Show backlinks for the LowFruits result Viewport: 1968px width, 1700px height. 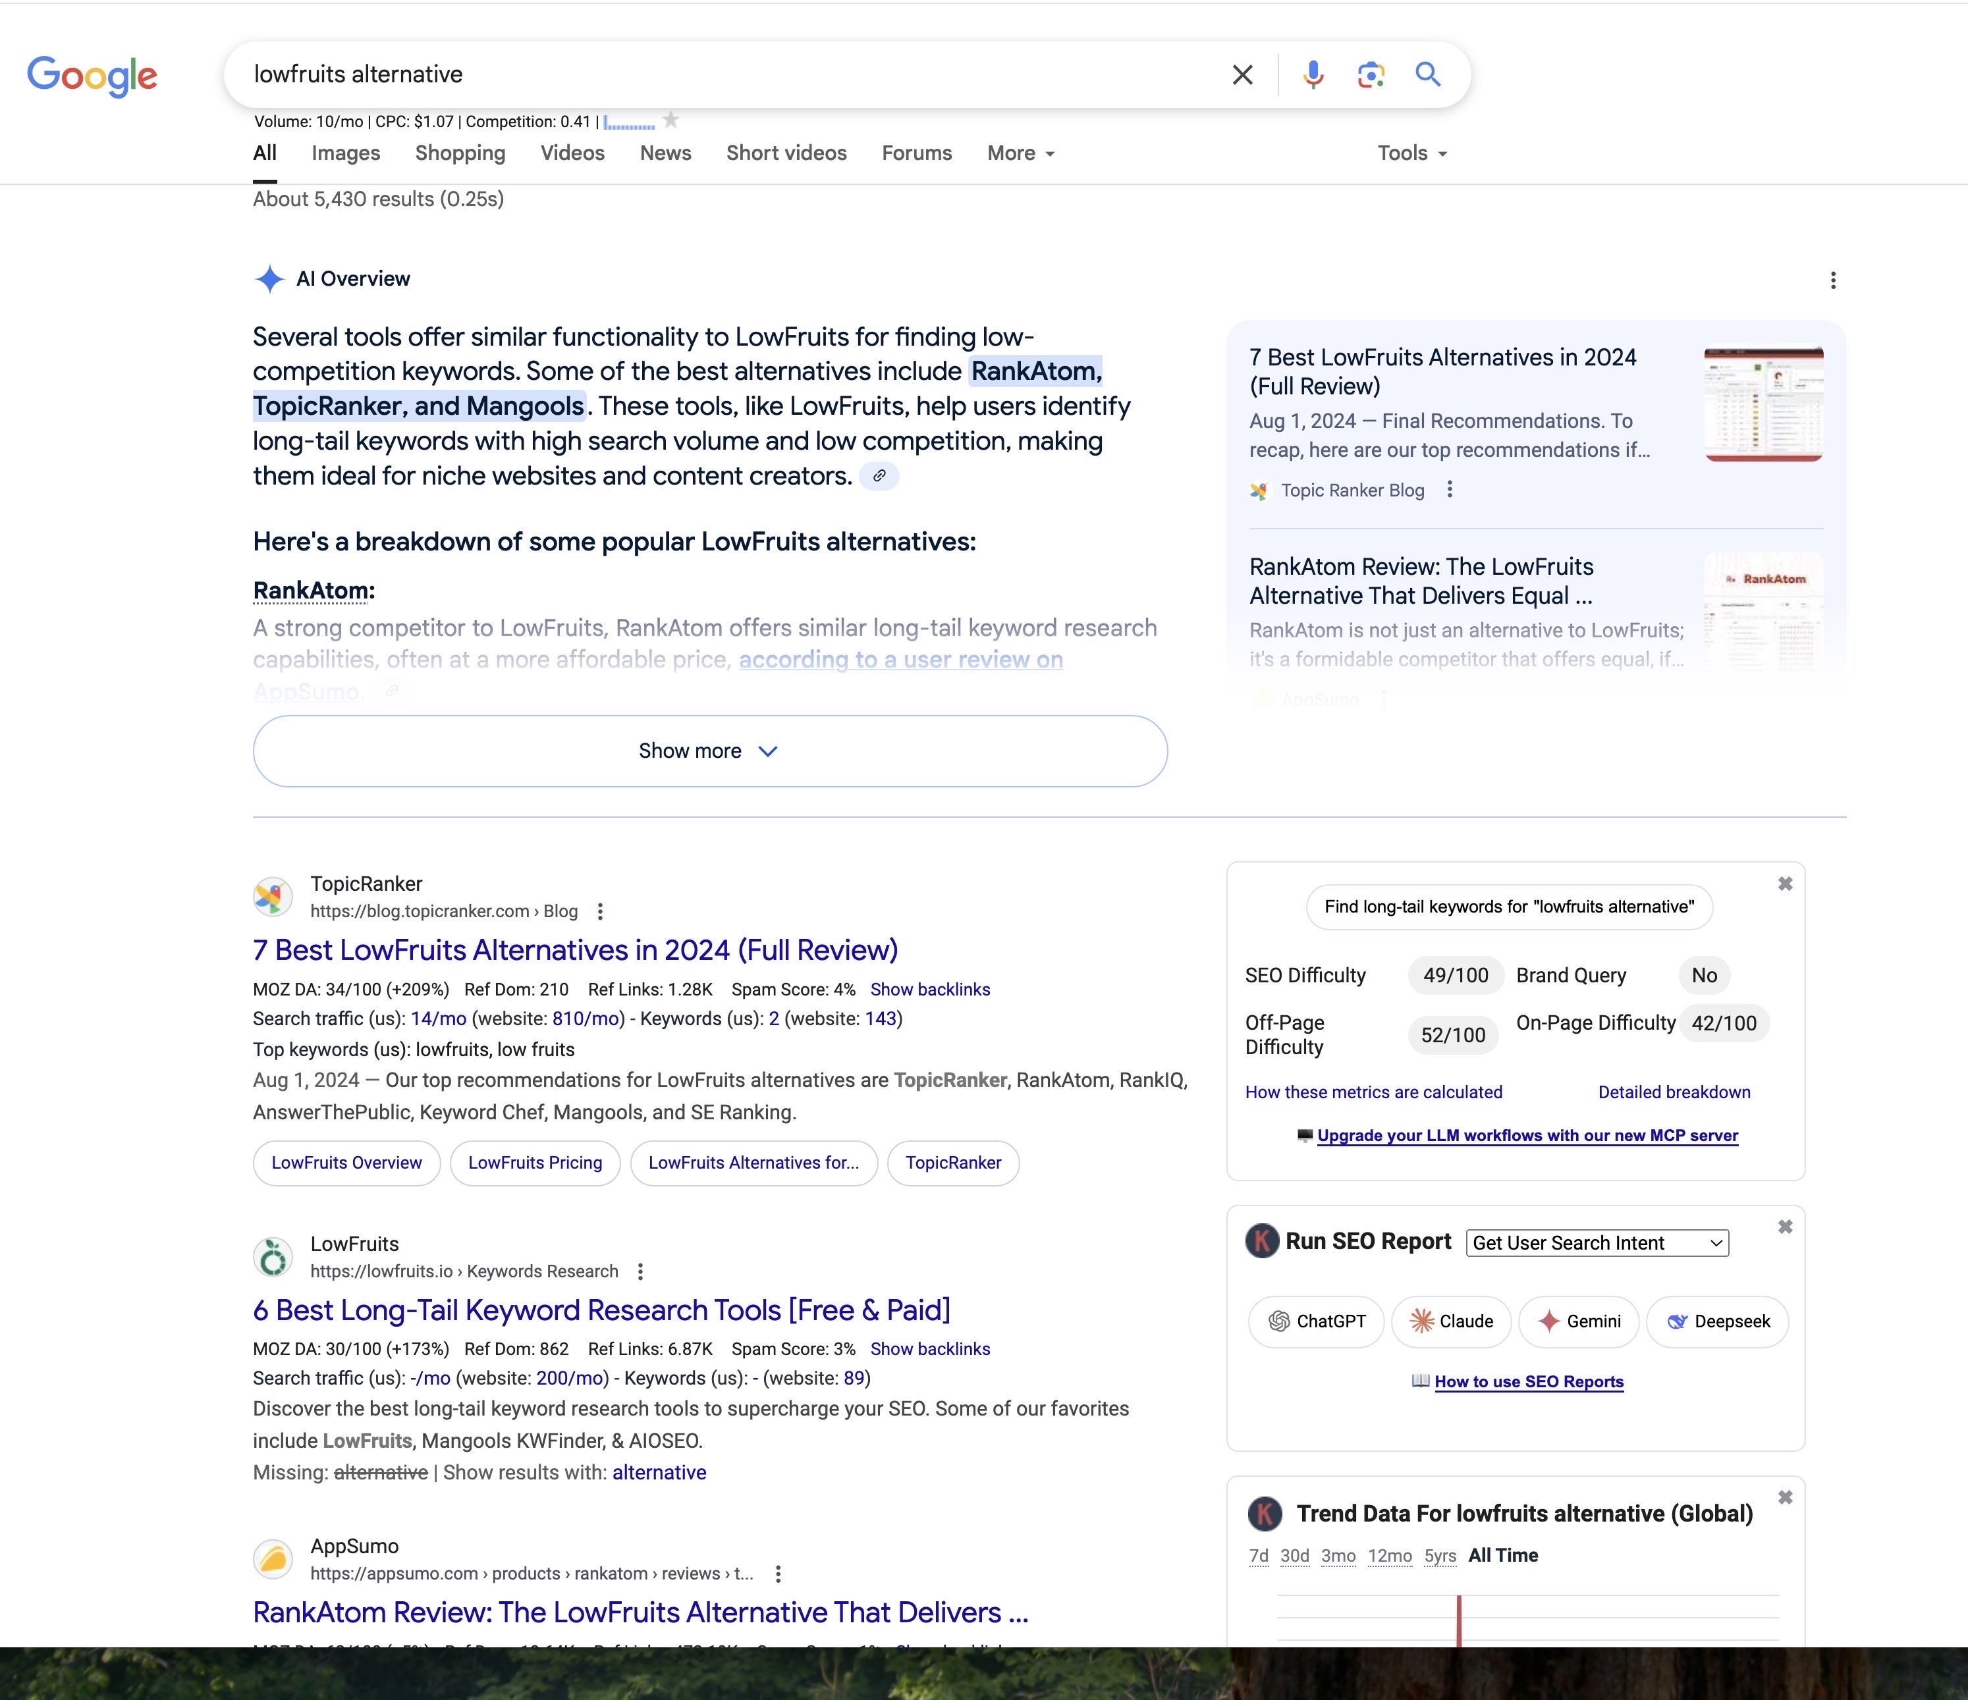pos(930,1348)
